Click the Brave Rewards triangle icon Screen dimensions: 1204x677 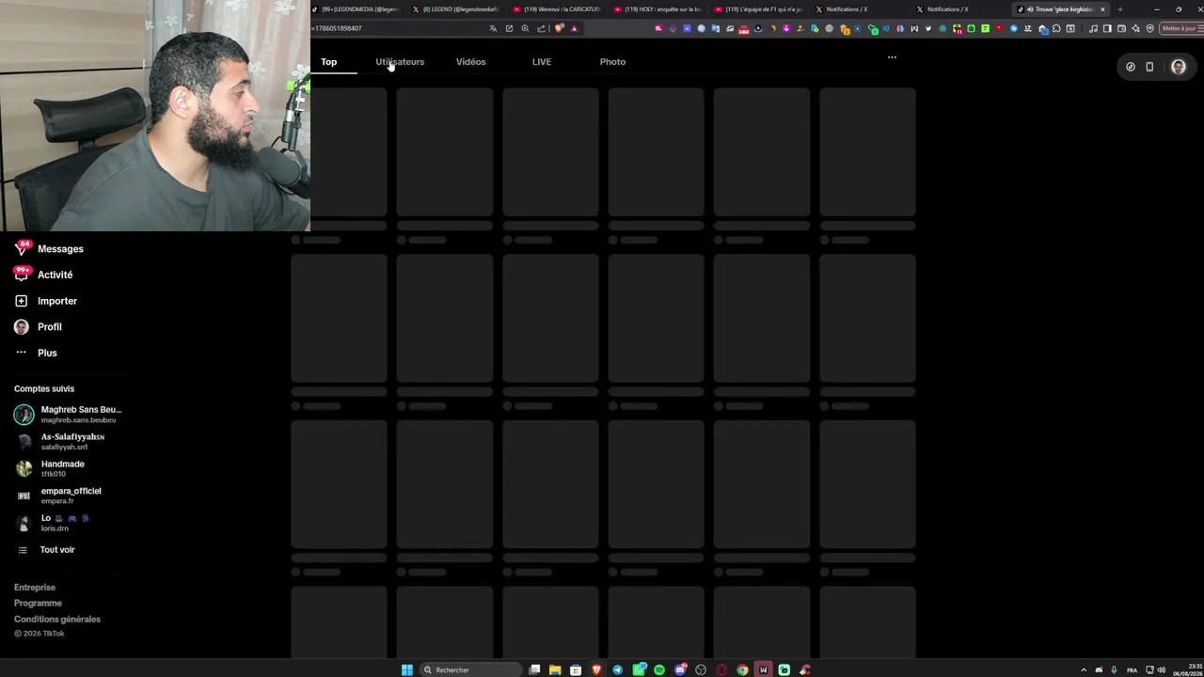(574, 28)
